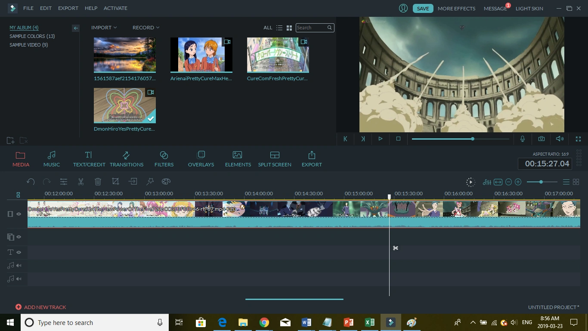The image size is (588, 331).
Task: Open the ELEMENTS tab
Action: pyautogui.click(x=238, y=159)
